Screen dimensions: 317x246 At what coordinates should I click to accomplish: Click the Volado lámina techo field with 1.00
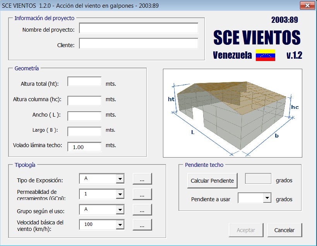tap(84, 147)
